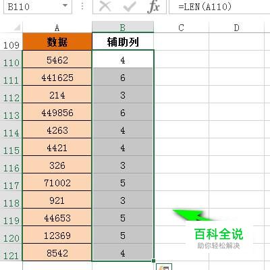Select column D header
The image size is (270, 270).
(x=236, y=28)
